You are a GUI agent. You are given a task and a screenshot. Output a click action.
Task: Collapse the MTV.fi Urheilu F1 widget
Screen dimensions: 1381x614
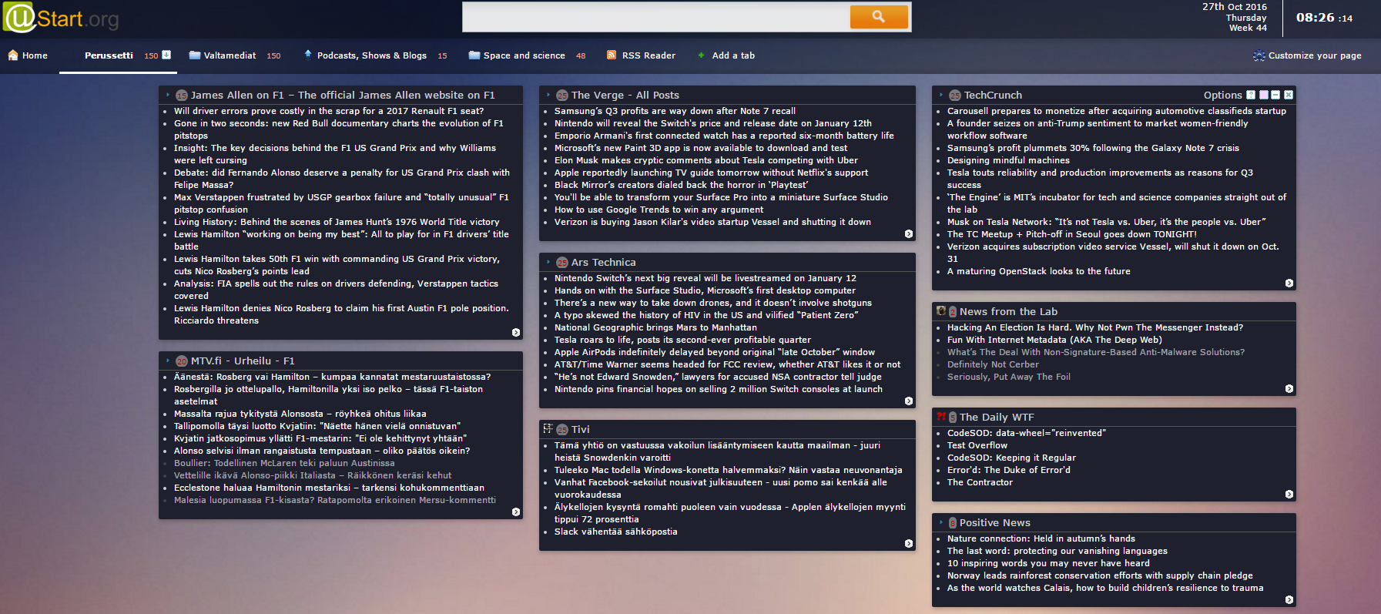167,361
